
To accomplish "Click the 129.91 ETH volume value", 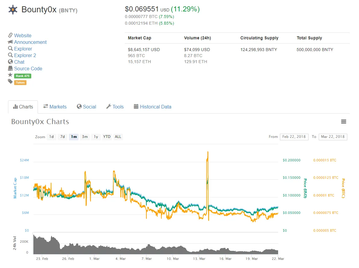I will click(195, 62).
